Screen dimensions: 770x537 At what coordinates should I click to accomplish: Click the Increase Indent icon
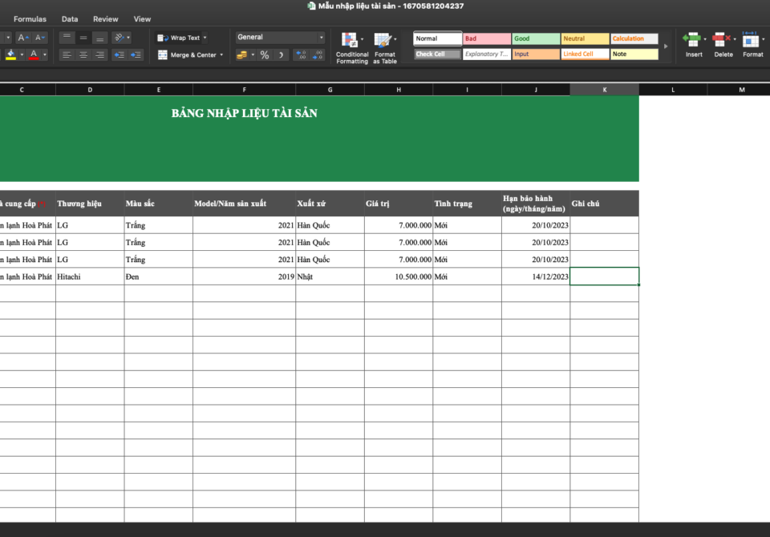[136, 55]
